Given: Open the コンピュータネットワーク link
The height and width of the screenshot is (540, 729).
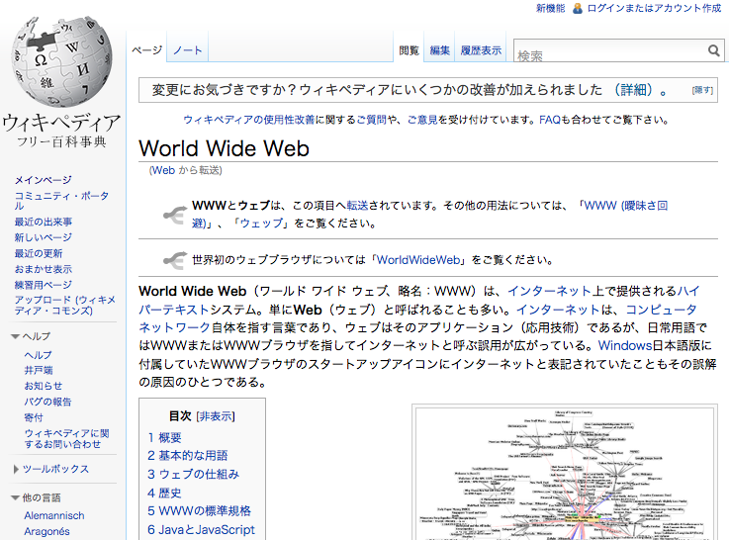Looking at the screenshot, I should pos(661,310).
